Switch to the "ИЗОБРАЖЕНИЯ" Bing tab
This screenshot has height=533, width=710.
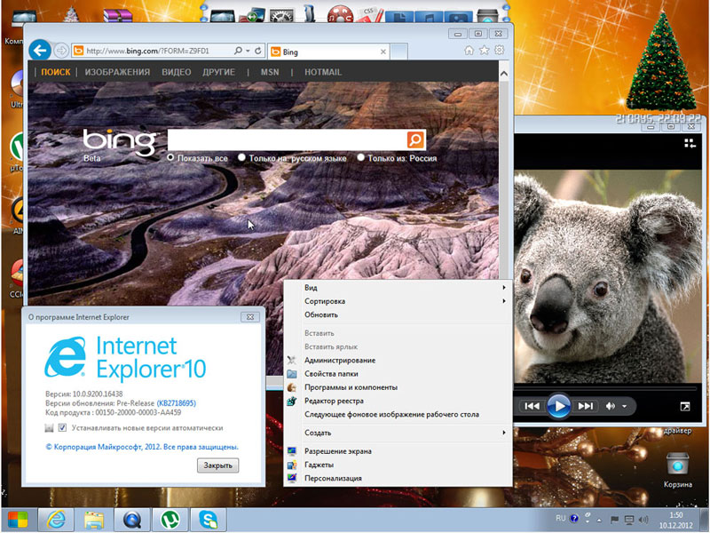(x=117, y=72)
